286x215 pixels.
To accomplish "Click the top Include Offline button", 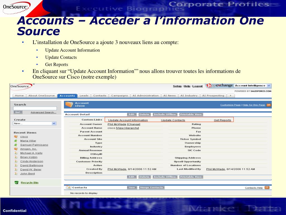I will click(165, 114).
